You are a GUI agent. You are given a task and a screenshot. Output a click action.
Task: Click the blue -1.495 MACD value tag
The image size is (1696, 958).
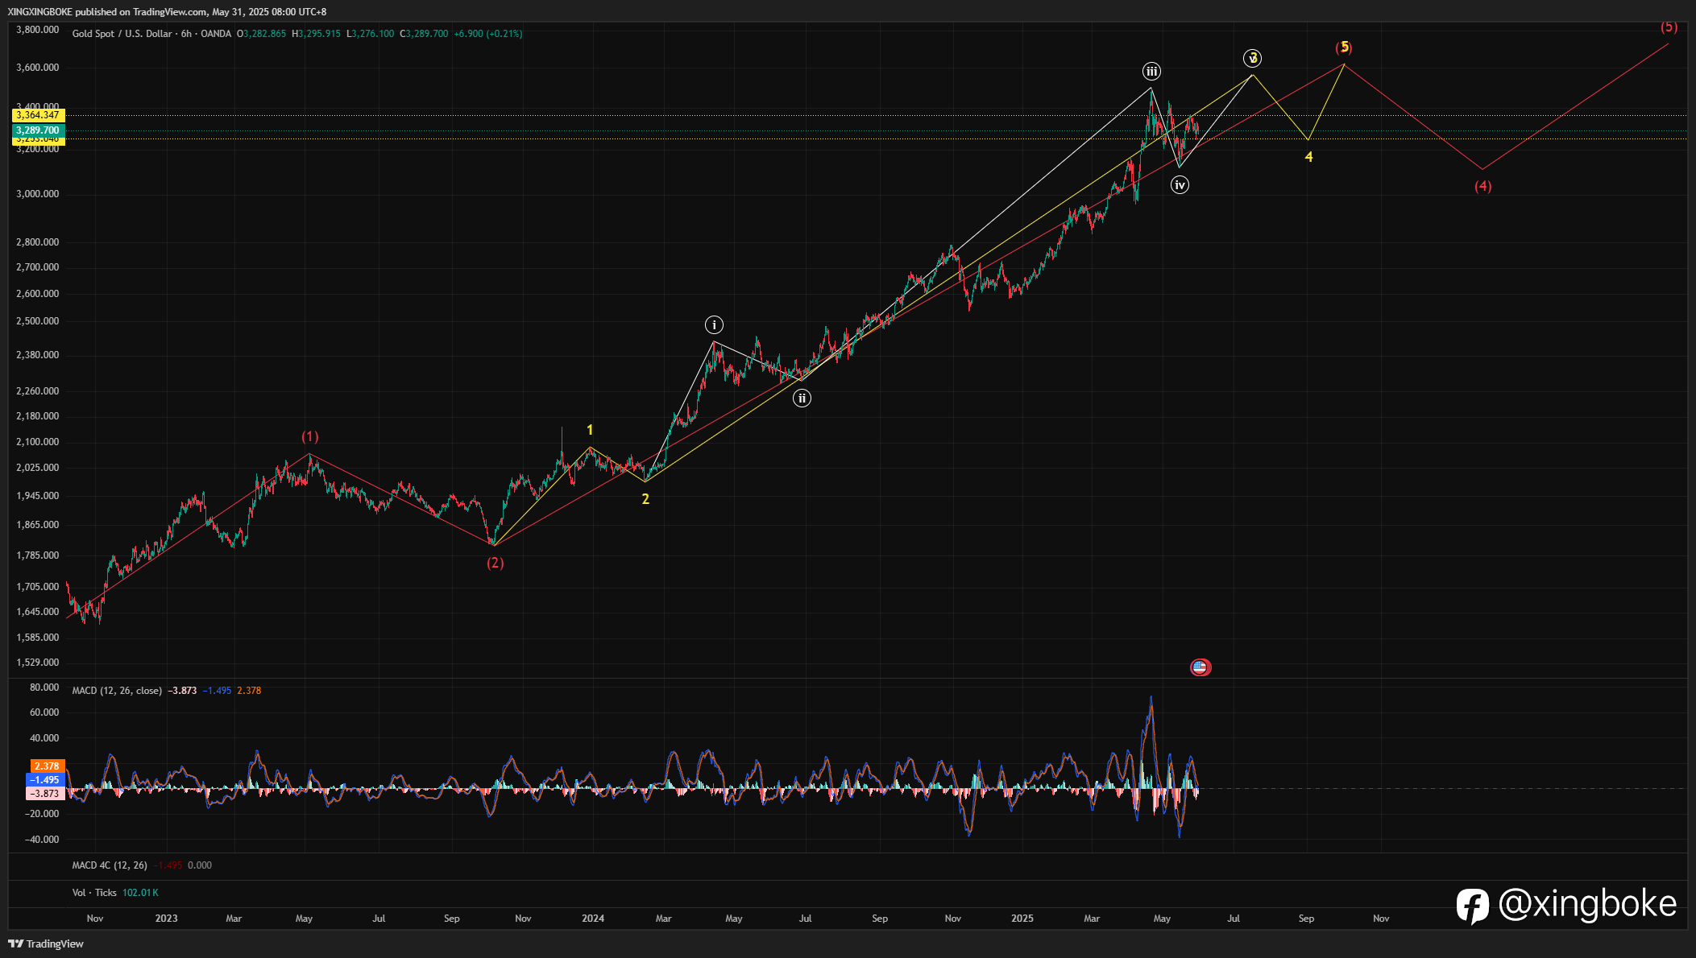click(x=45, y=780)
